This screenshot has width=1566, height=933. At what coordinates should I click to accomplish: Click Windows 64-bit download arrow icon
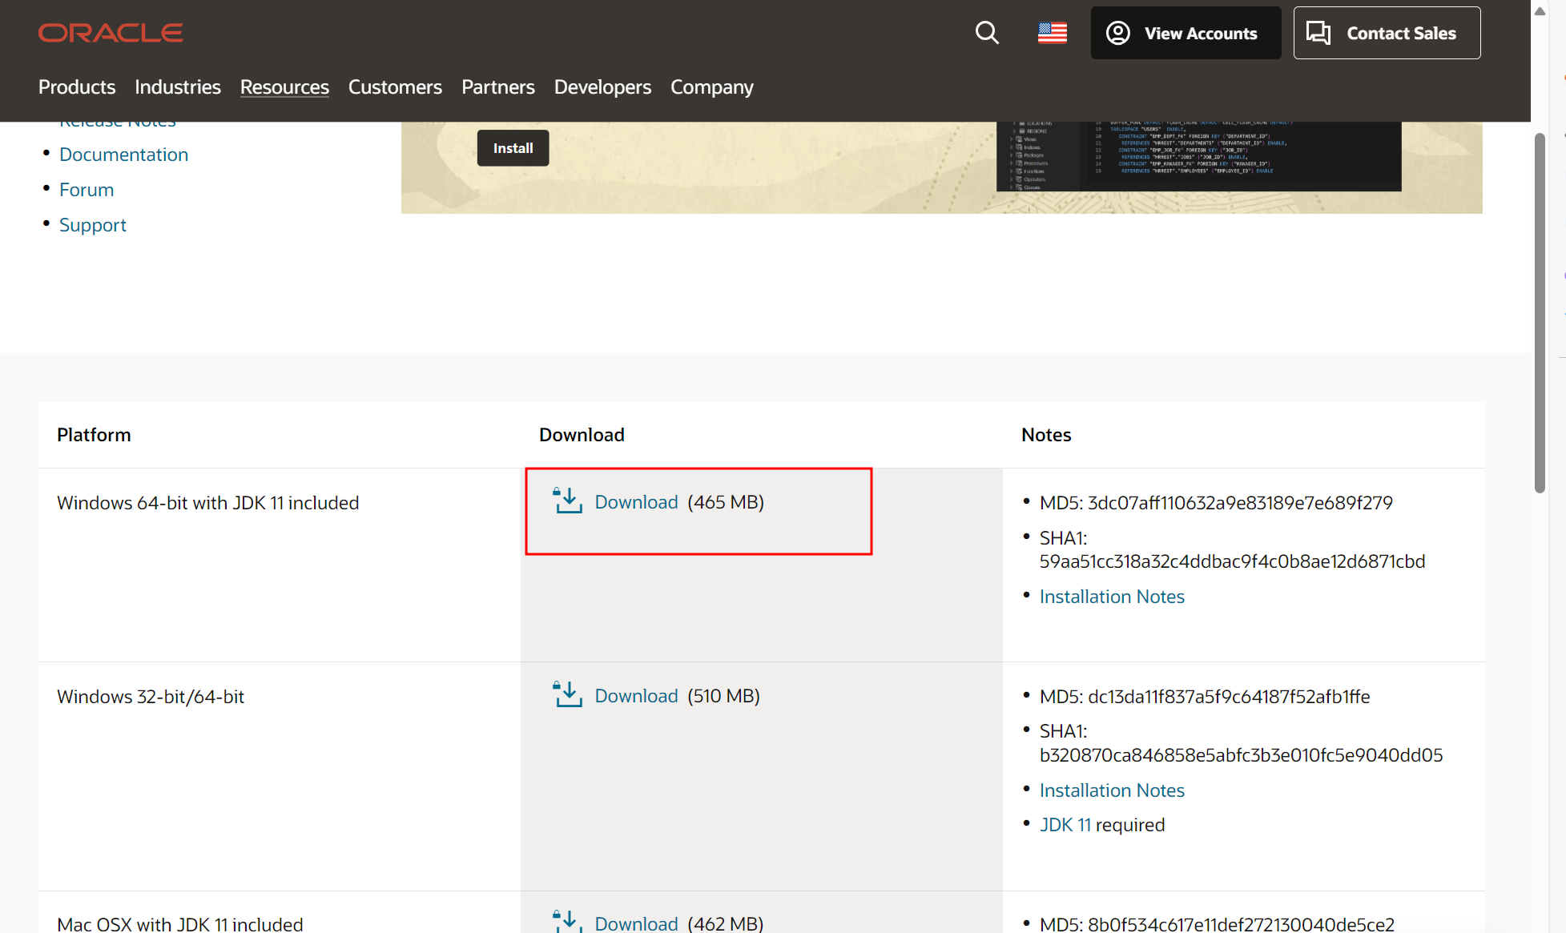(x=567, y=501)
